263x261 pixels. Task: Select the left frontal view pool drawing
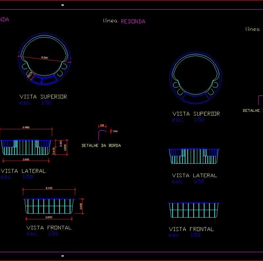[49, 206]
